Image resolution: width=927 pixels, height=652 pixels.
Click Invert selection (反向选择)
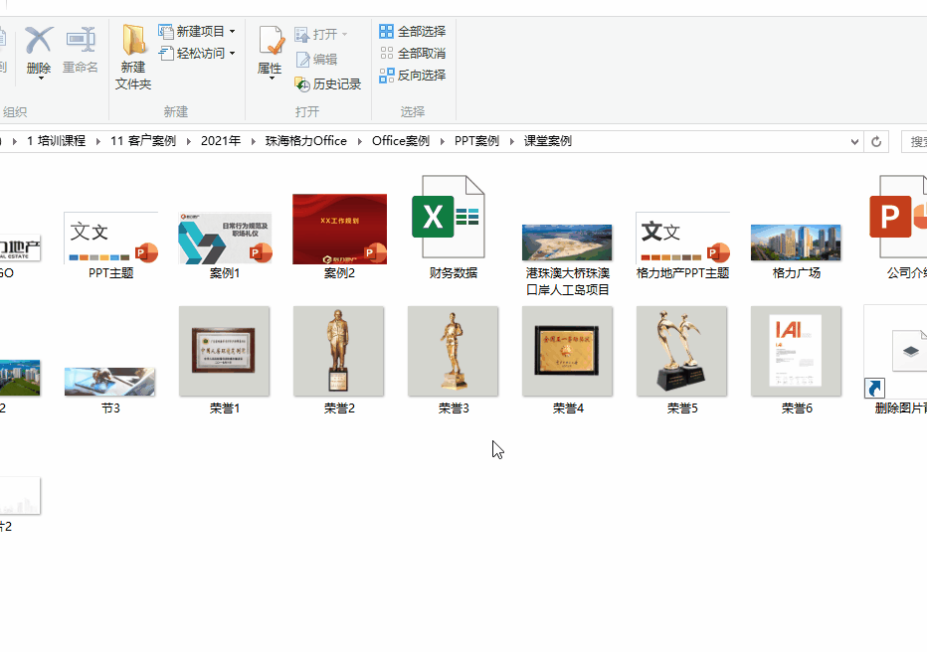pos(413,75)
